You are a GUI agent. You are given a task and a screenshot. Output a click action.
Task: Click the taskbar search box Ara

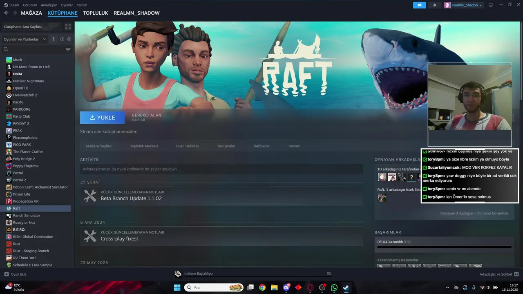click(214, 287)
